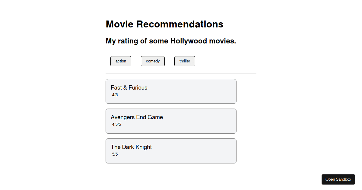Click the Hollywood movies subtitle text

pyautogui.click(x=170, y=41)
